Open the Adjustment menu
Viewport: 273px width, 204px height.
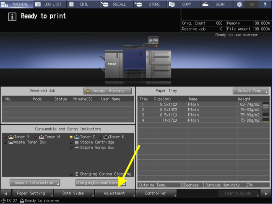(x=114, y=193)
